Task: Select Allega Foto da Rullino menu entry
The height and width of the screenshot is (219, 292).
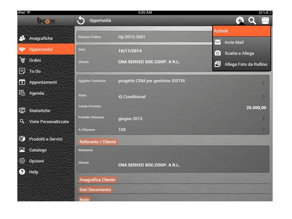Action: coord(246,64)
